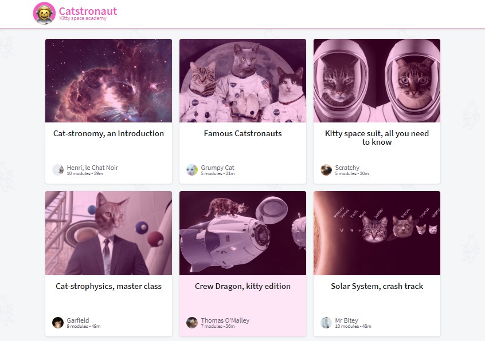The width and height of the screenshot is (485, 341).
Task: Open the solar system cats thumbnail
Action: tap(377, 233)
